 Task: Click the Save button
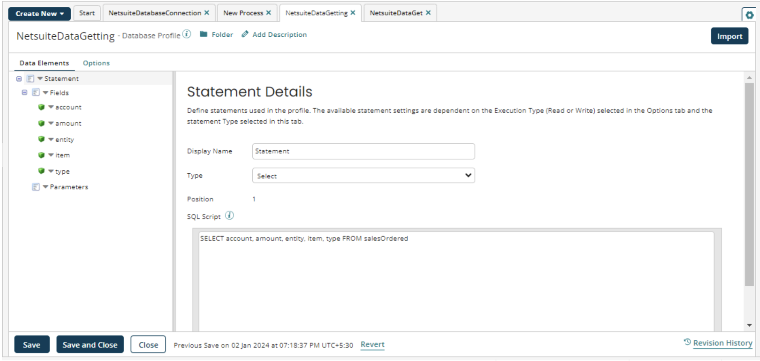pos(32,345)
